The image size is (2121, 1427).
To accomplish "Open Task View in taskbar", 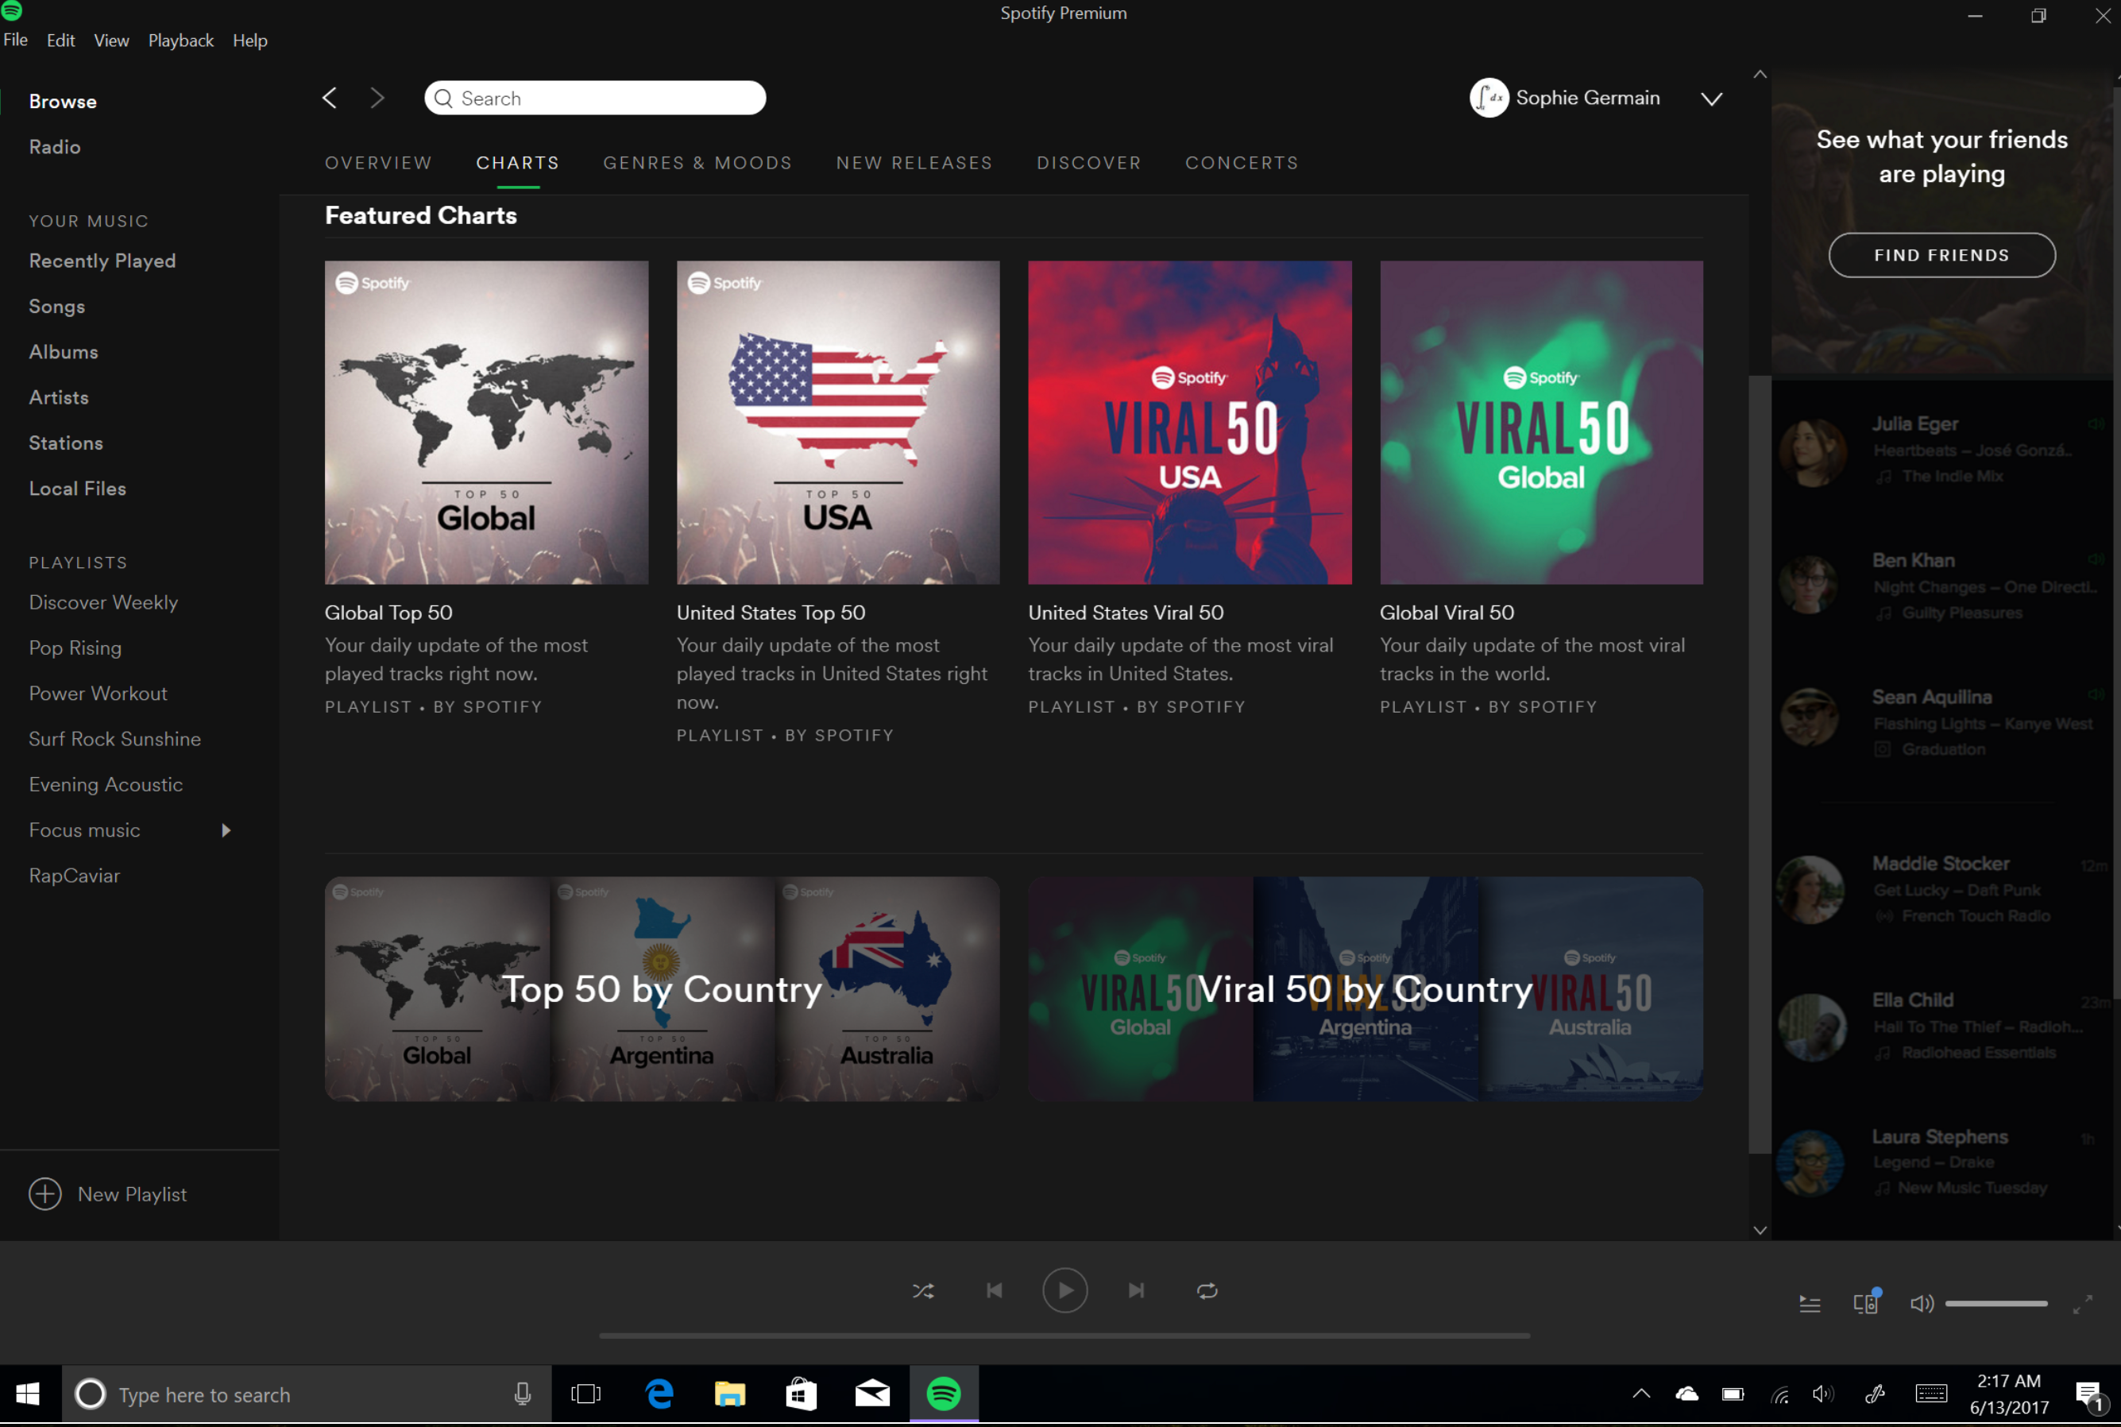I will (x=586, y=1394).
